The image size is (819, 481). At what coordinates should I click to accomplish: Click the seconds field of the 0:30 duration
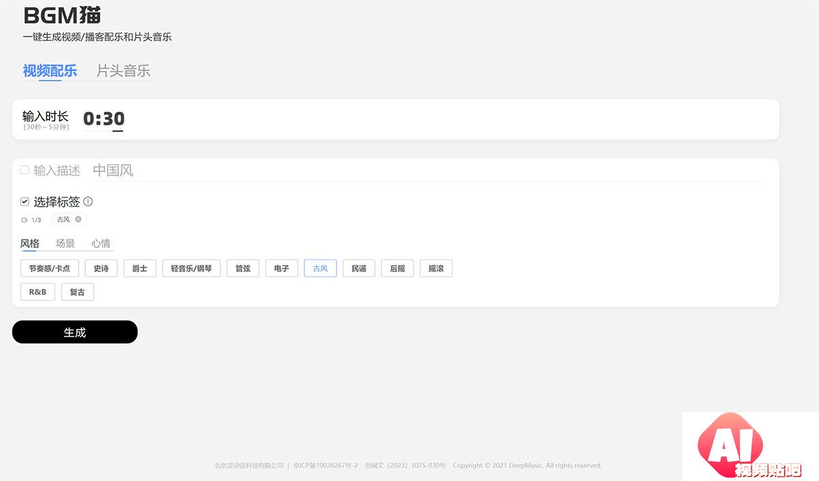(114, 119)
